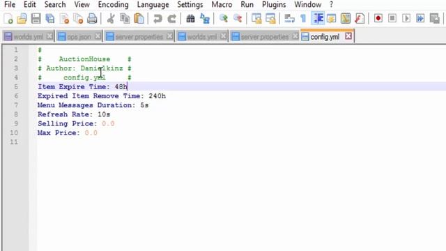The height and width of the screenshot is (251, 446).
Task: Click 'Menu Messages Duration: 5s' line
Action: (93, 105)
